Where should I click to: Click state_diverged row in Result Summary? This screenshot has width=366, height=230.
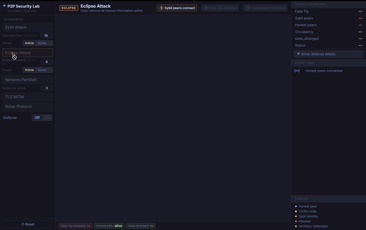pos(328,39)
